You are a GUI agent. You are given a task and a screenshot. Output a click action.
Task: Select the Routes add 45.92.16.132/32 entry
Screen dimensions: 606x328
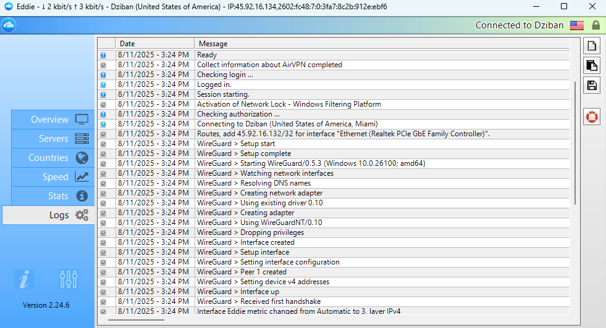pos(334,134)
